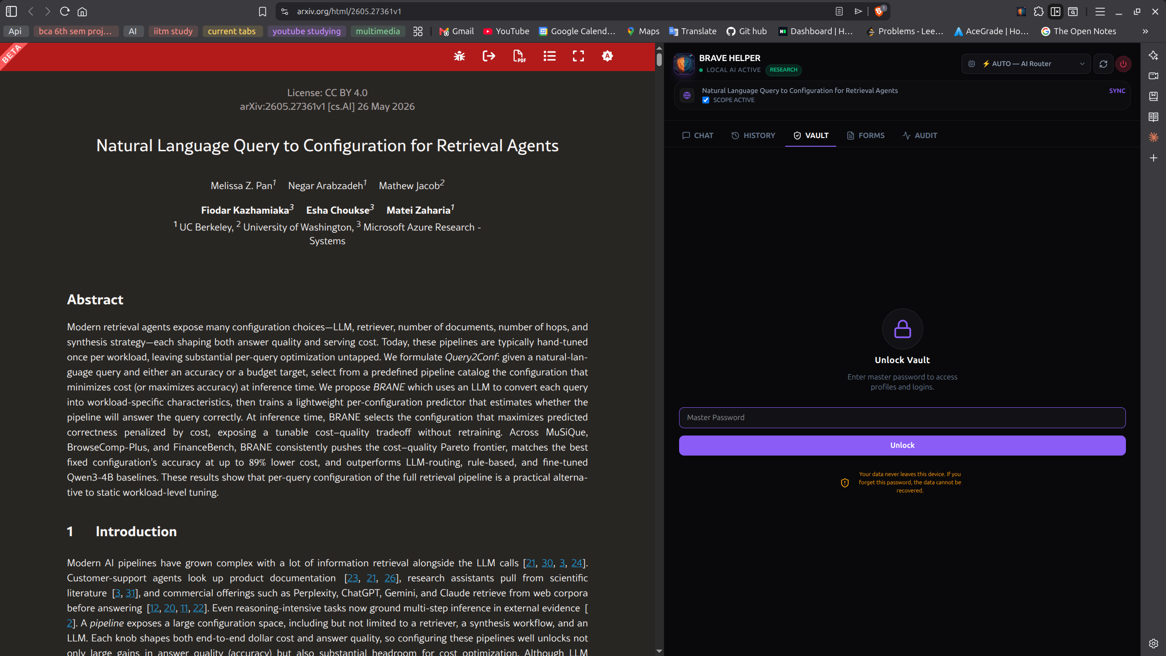Open the Translate bookmark

pyautogui.click(x=693, y=31)
